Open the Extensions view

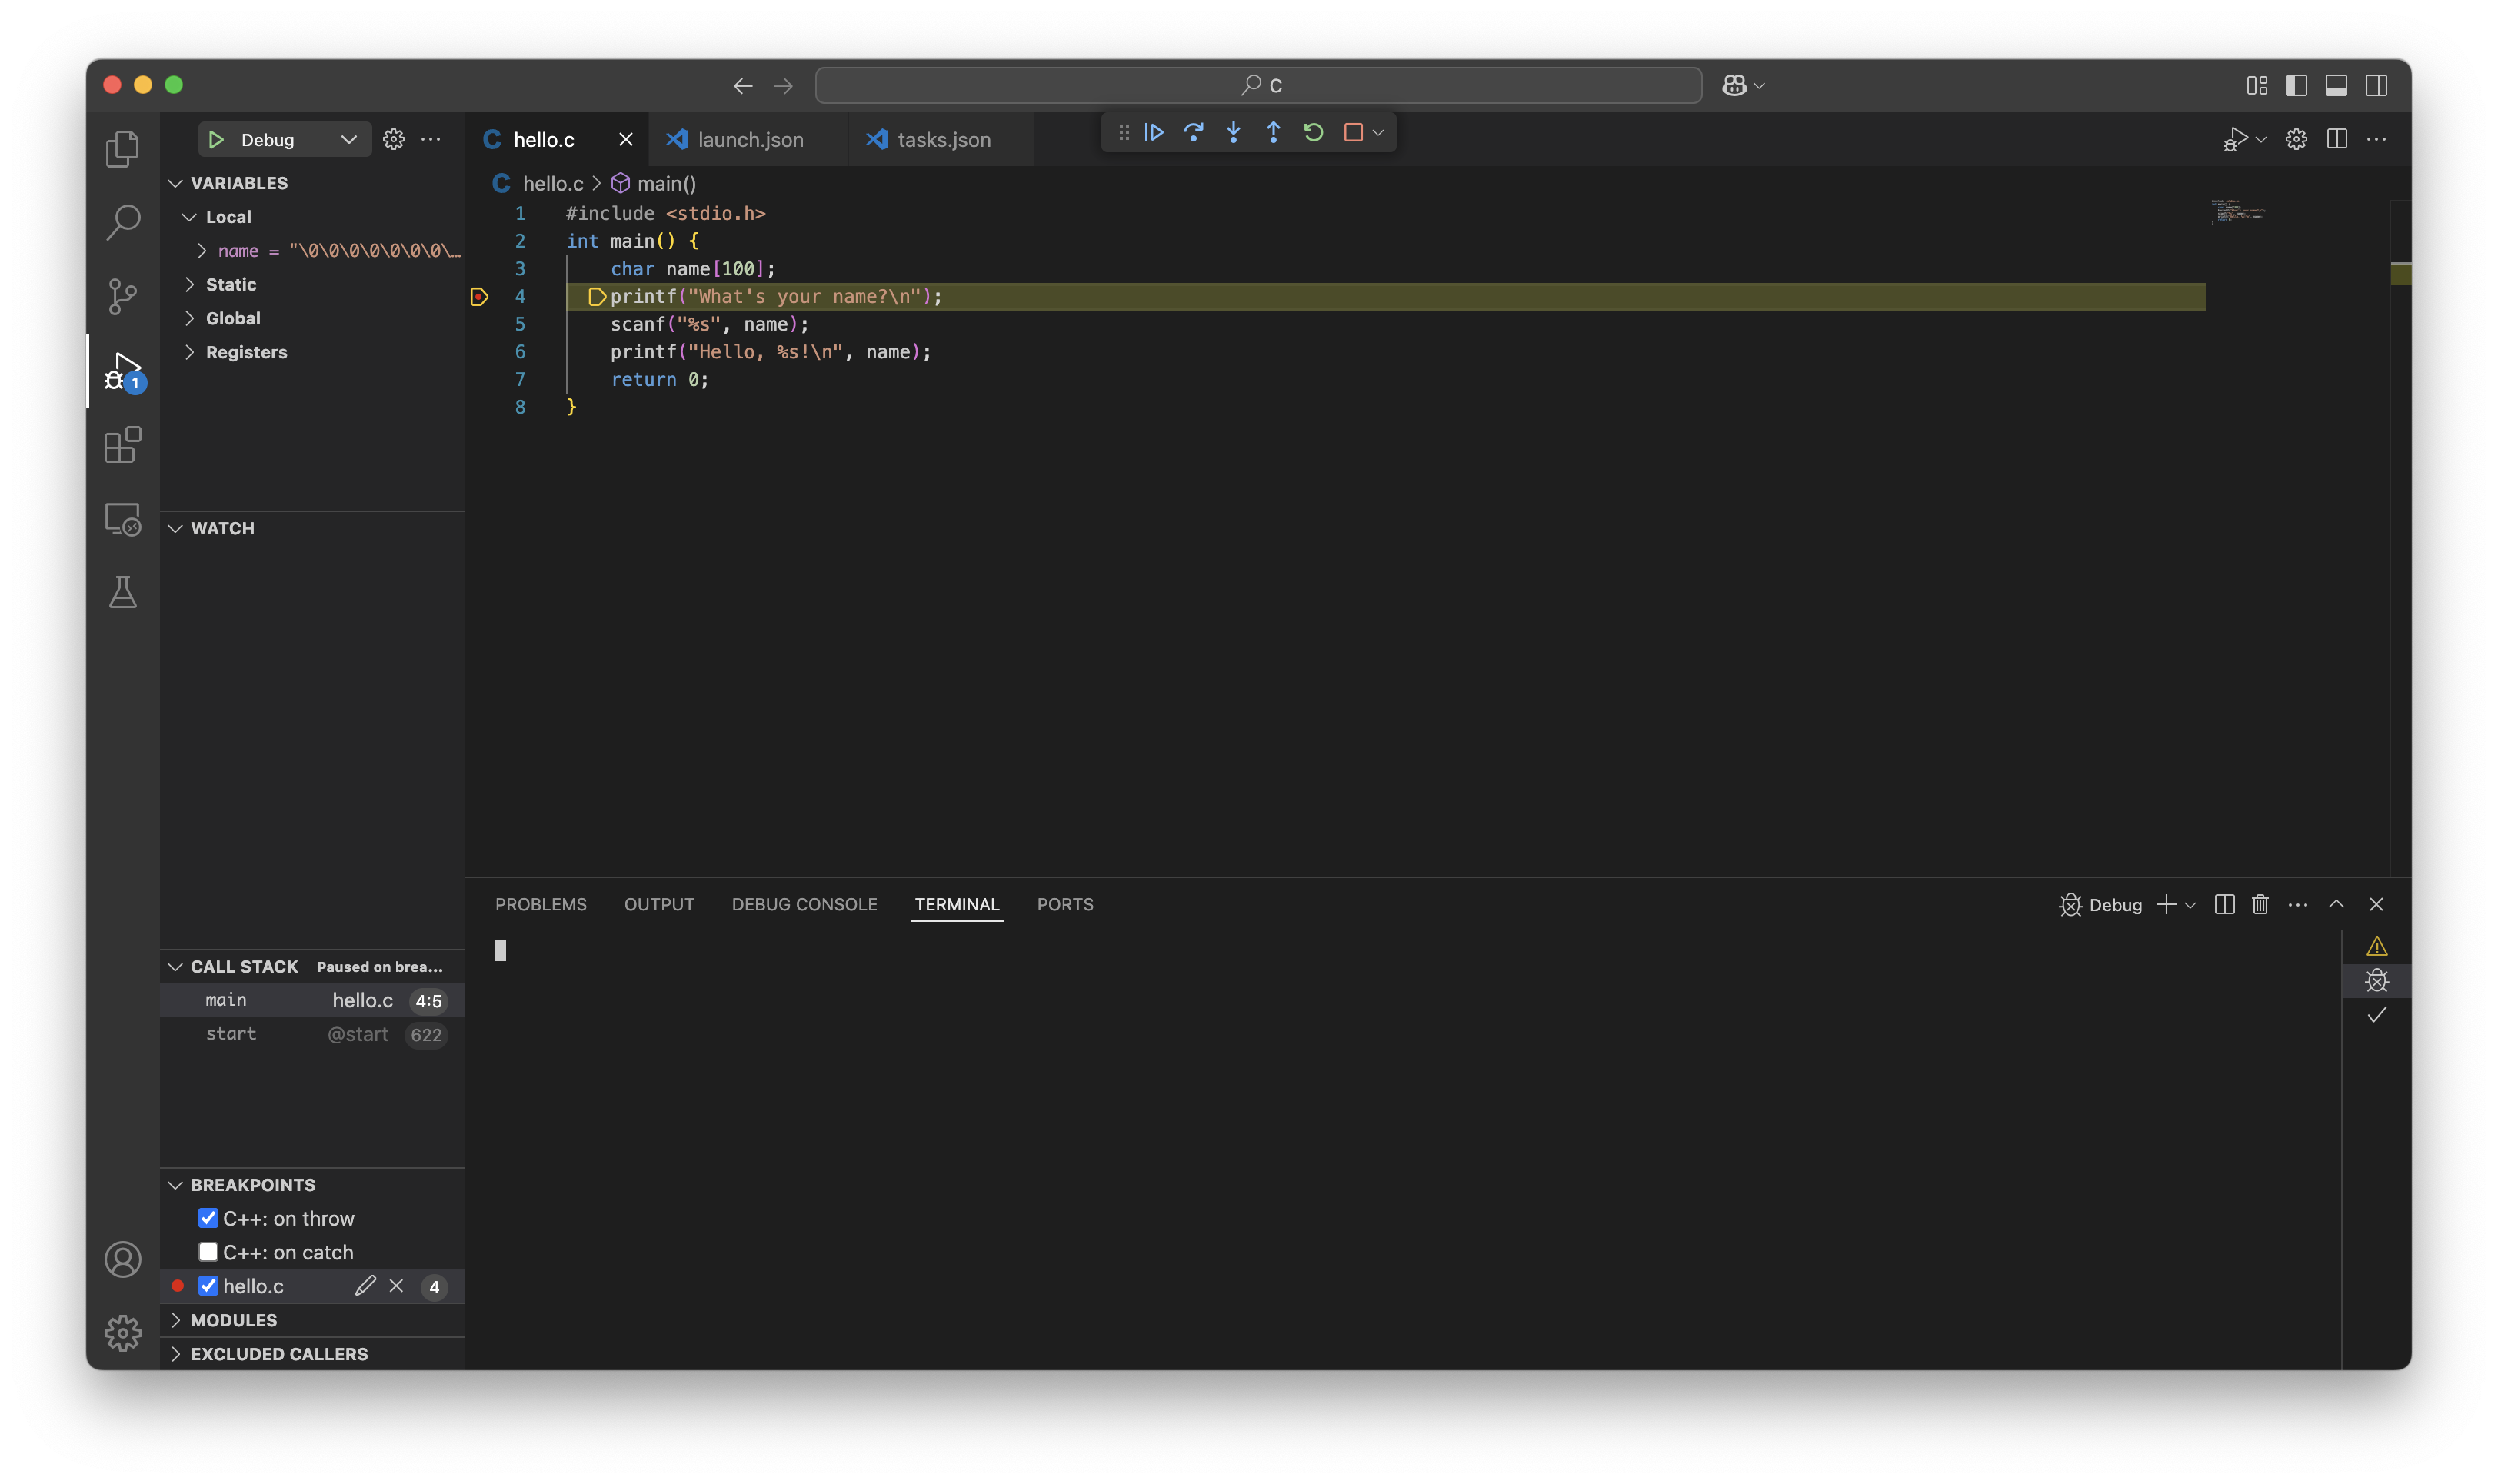coord(122,445)
